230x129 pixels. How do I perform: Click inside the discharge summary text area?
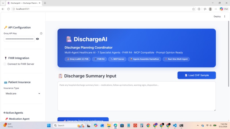pos(137,96)
